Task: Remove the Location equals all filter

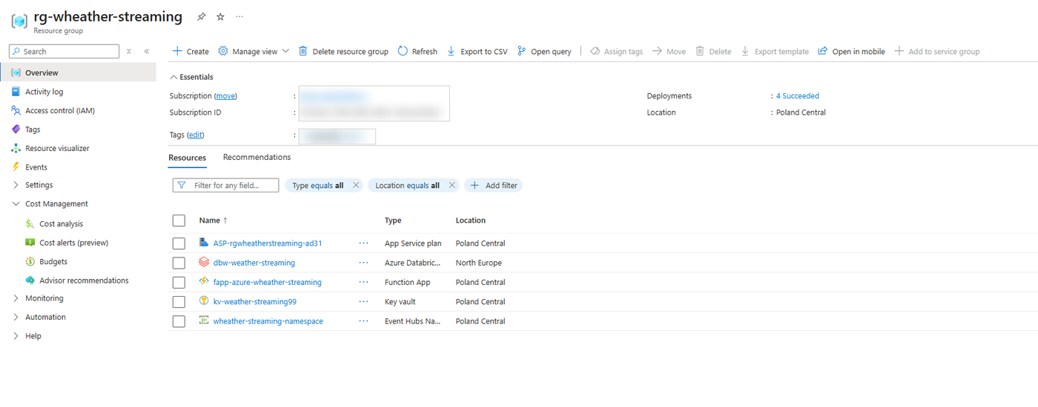Action: point(452,186)
